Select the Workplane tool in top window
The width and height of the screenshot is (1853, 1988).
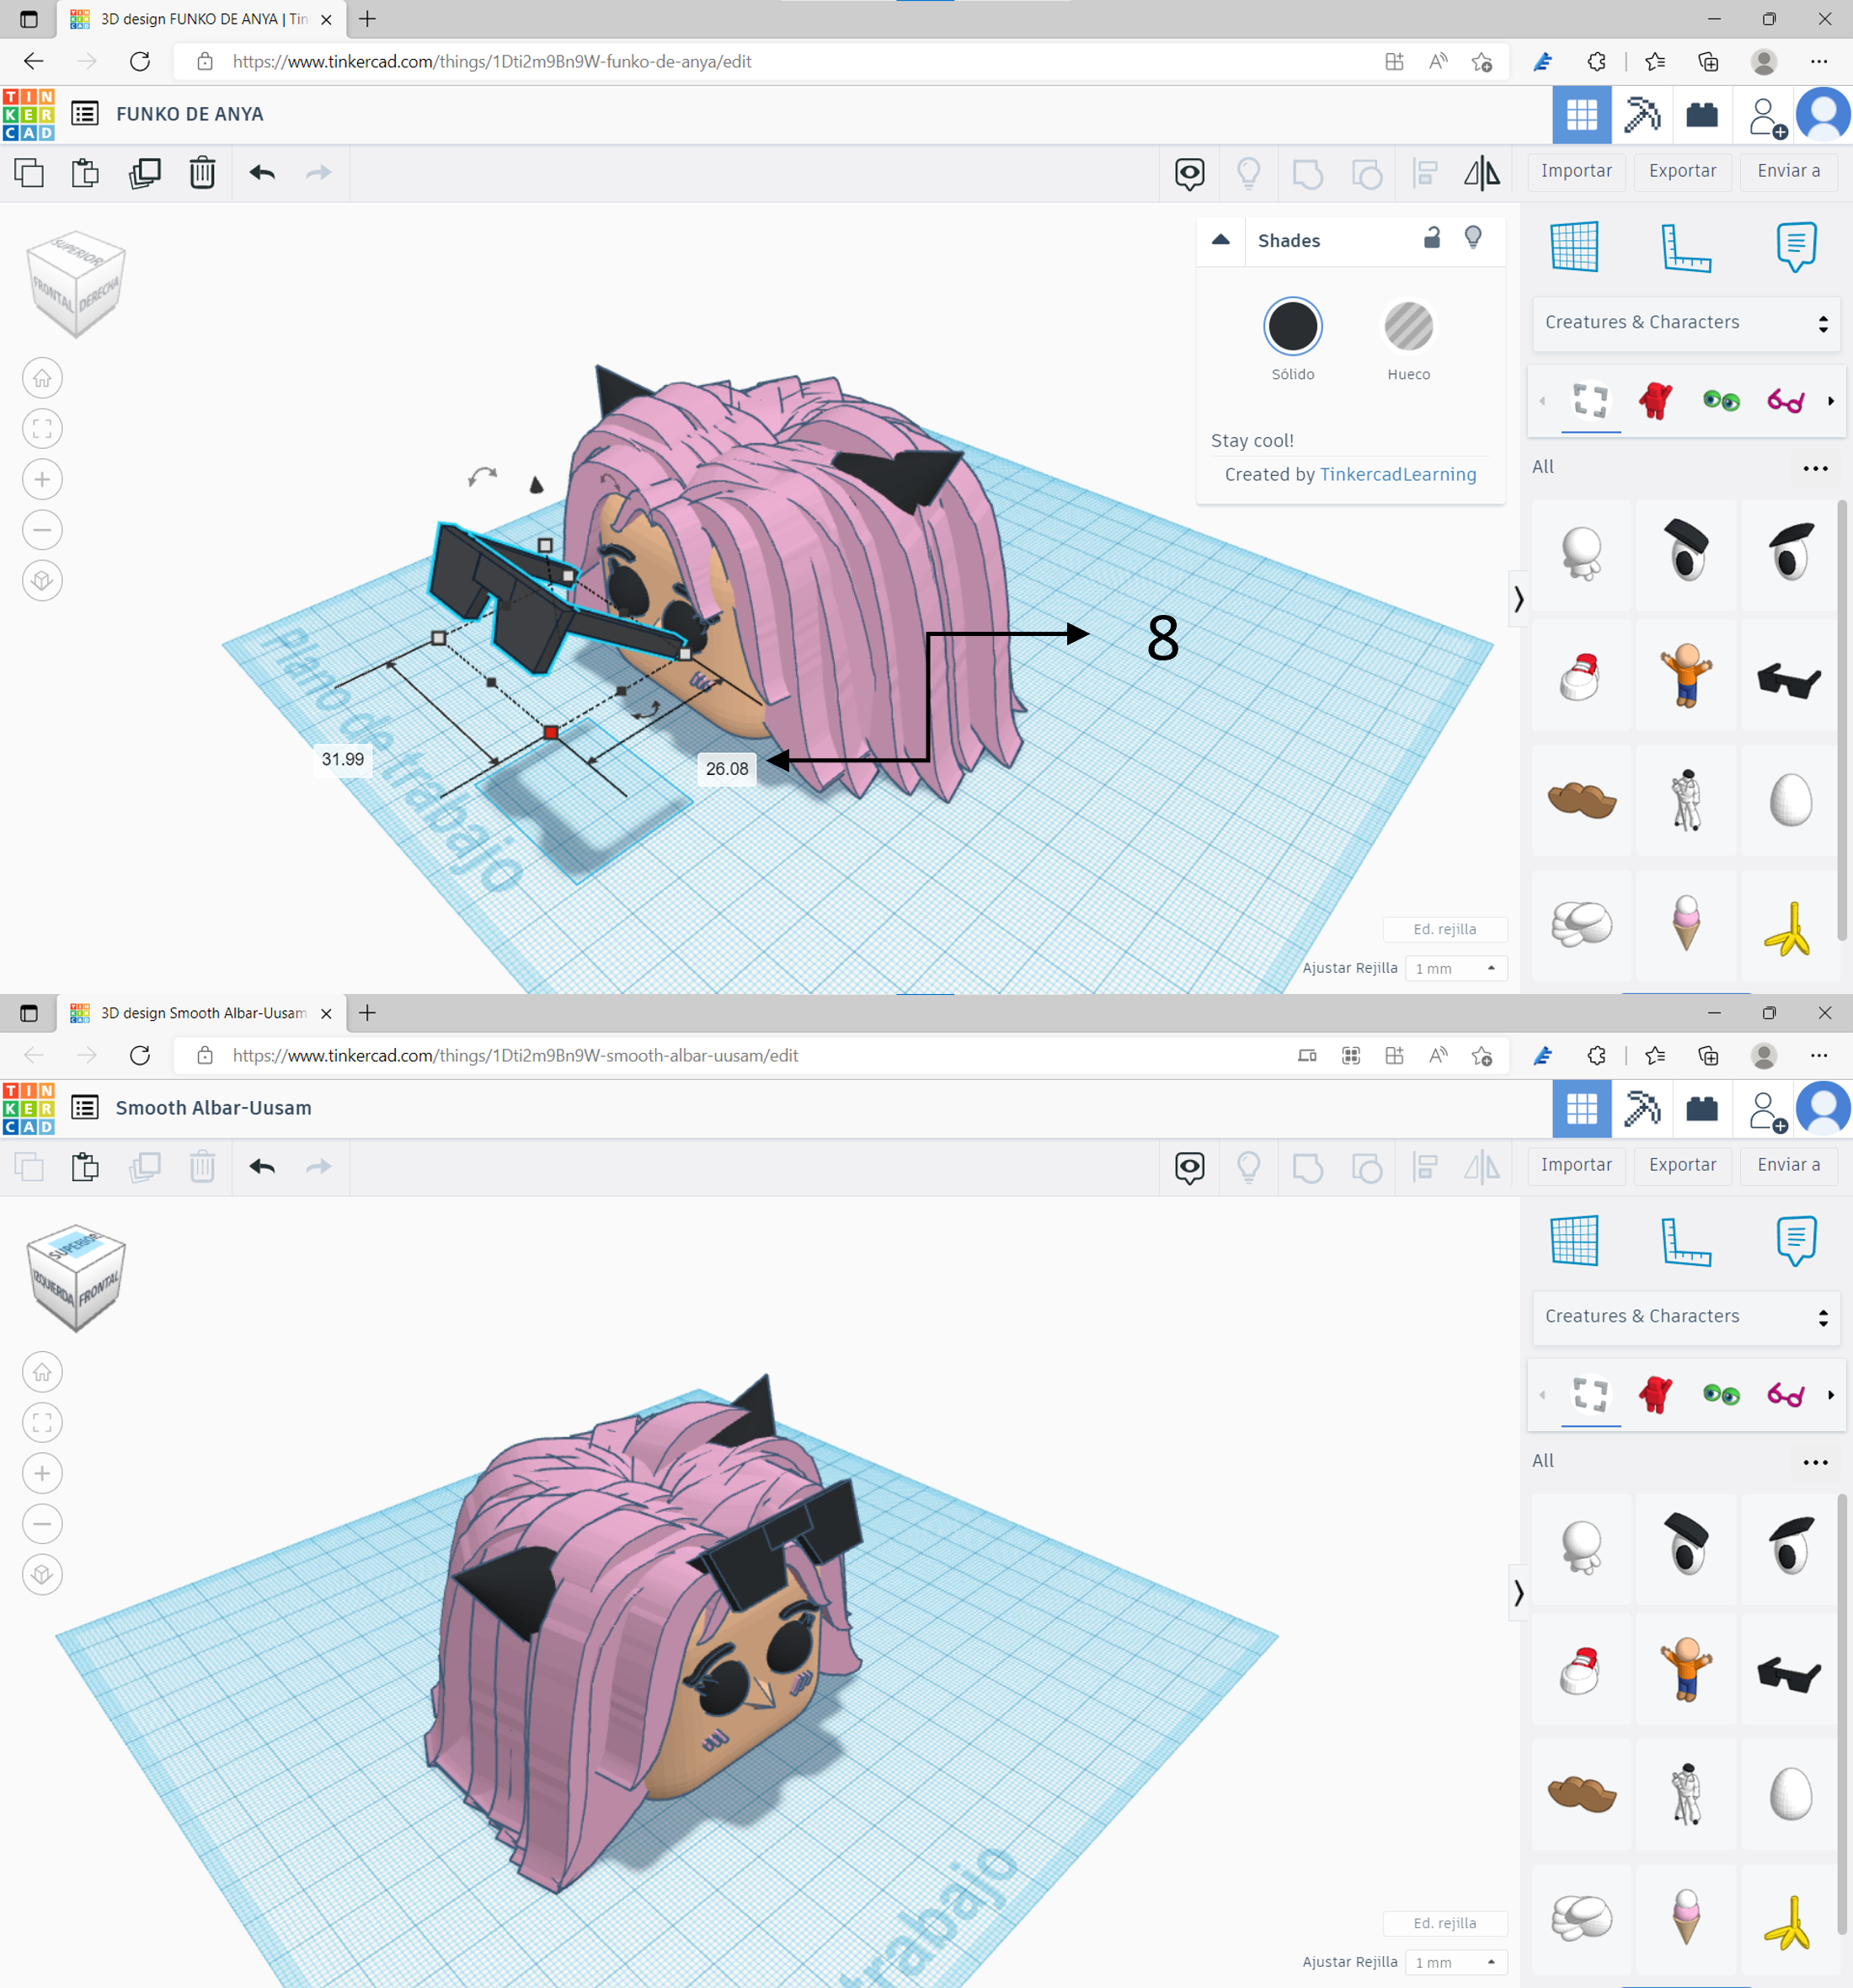(x=1574, y=247)
